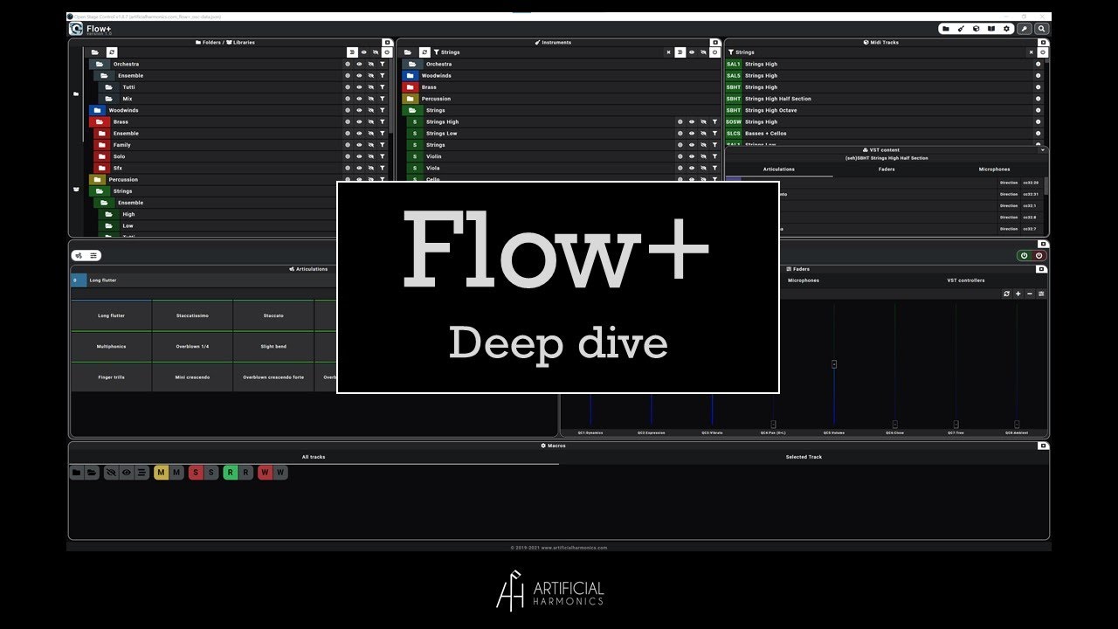Adjust the QC5:Volume fader
Viewport: 1118px width, 629px height.
point(834,363)
